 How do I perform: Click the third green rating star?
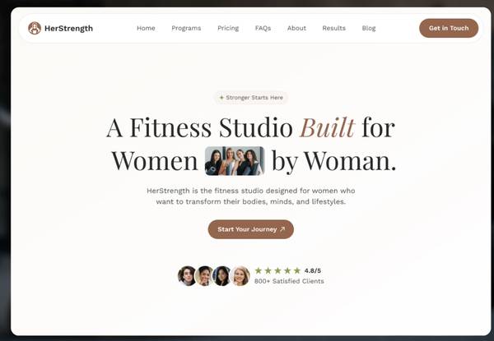click(x=277, y=270)
